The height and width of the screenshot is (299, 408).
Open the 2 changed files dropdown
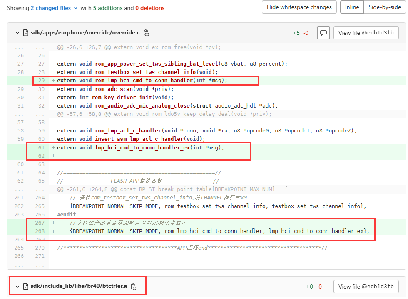click(54, 8)
